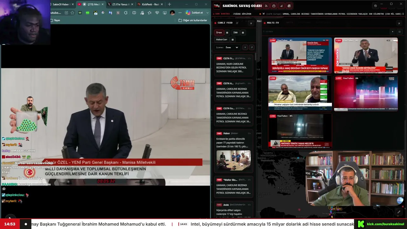Open the Haber card about Kırıkkale
This screenshot has width=407, height=229.
tap(234, 151)
